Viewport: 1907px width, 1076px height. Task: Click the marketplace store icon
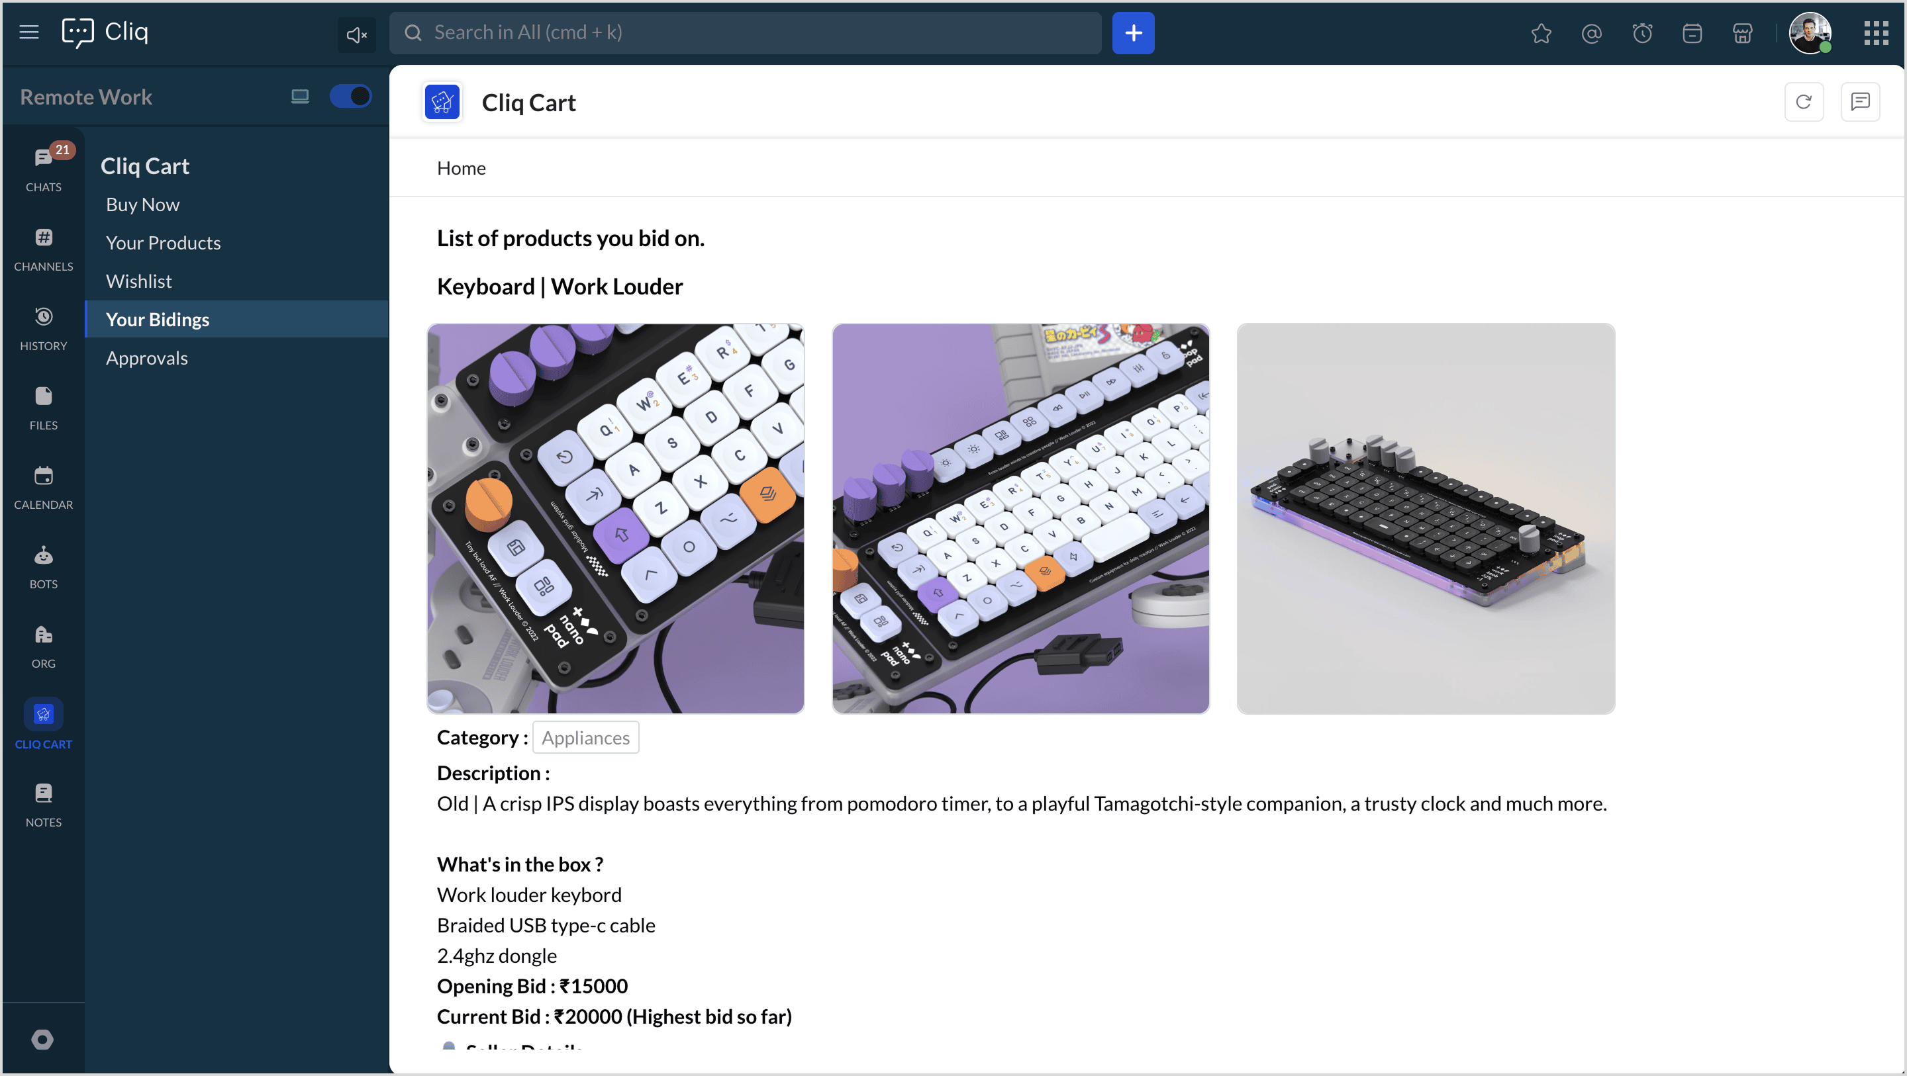(1743, 33)
